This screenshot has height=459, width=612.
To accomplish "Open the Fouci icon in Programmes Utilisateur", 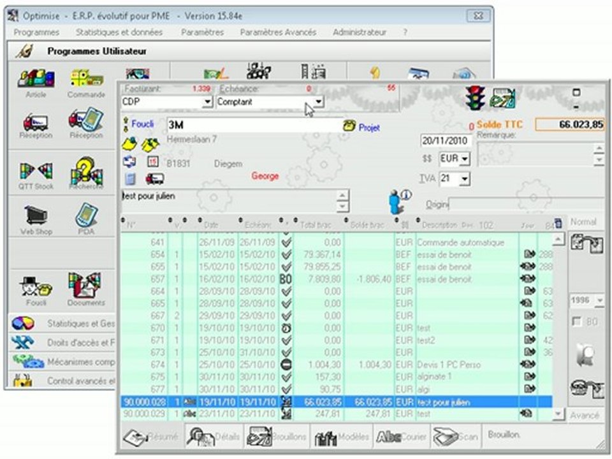I will tap(36, 288).
